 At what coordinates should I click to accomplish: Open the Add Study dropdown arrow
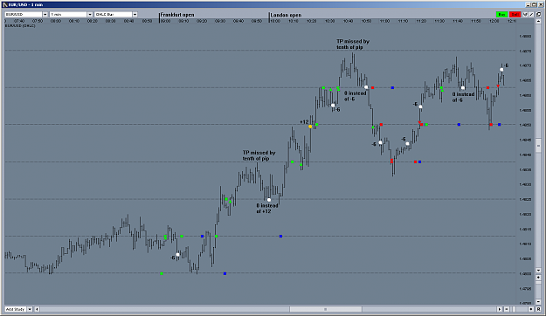[30, 309]
